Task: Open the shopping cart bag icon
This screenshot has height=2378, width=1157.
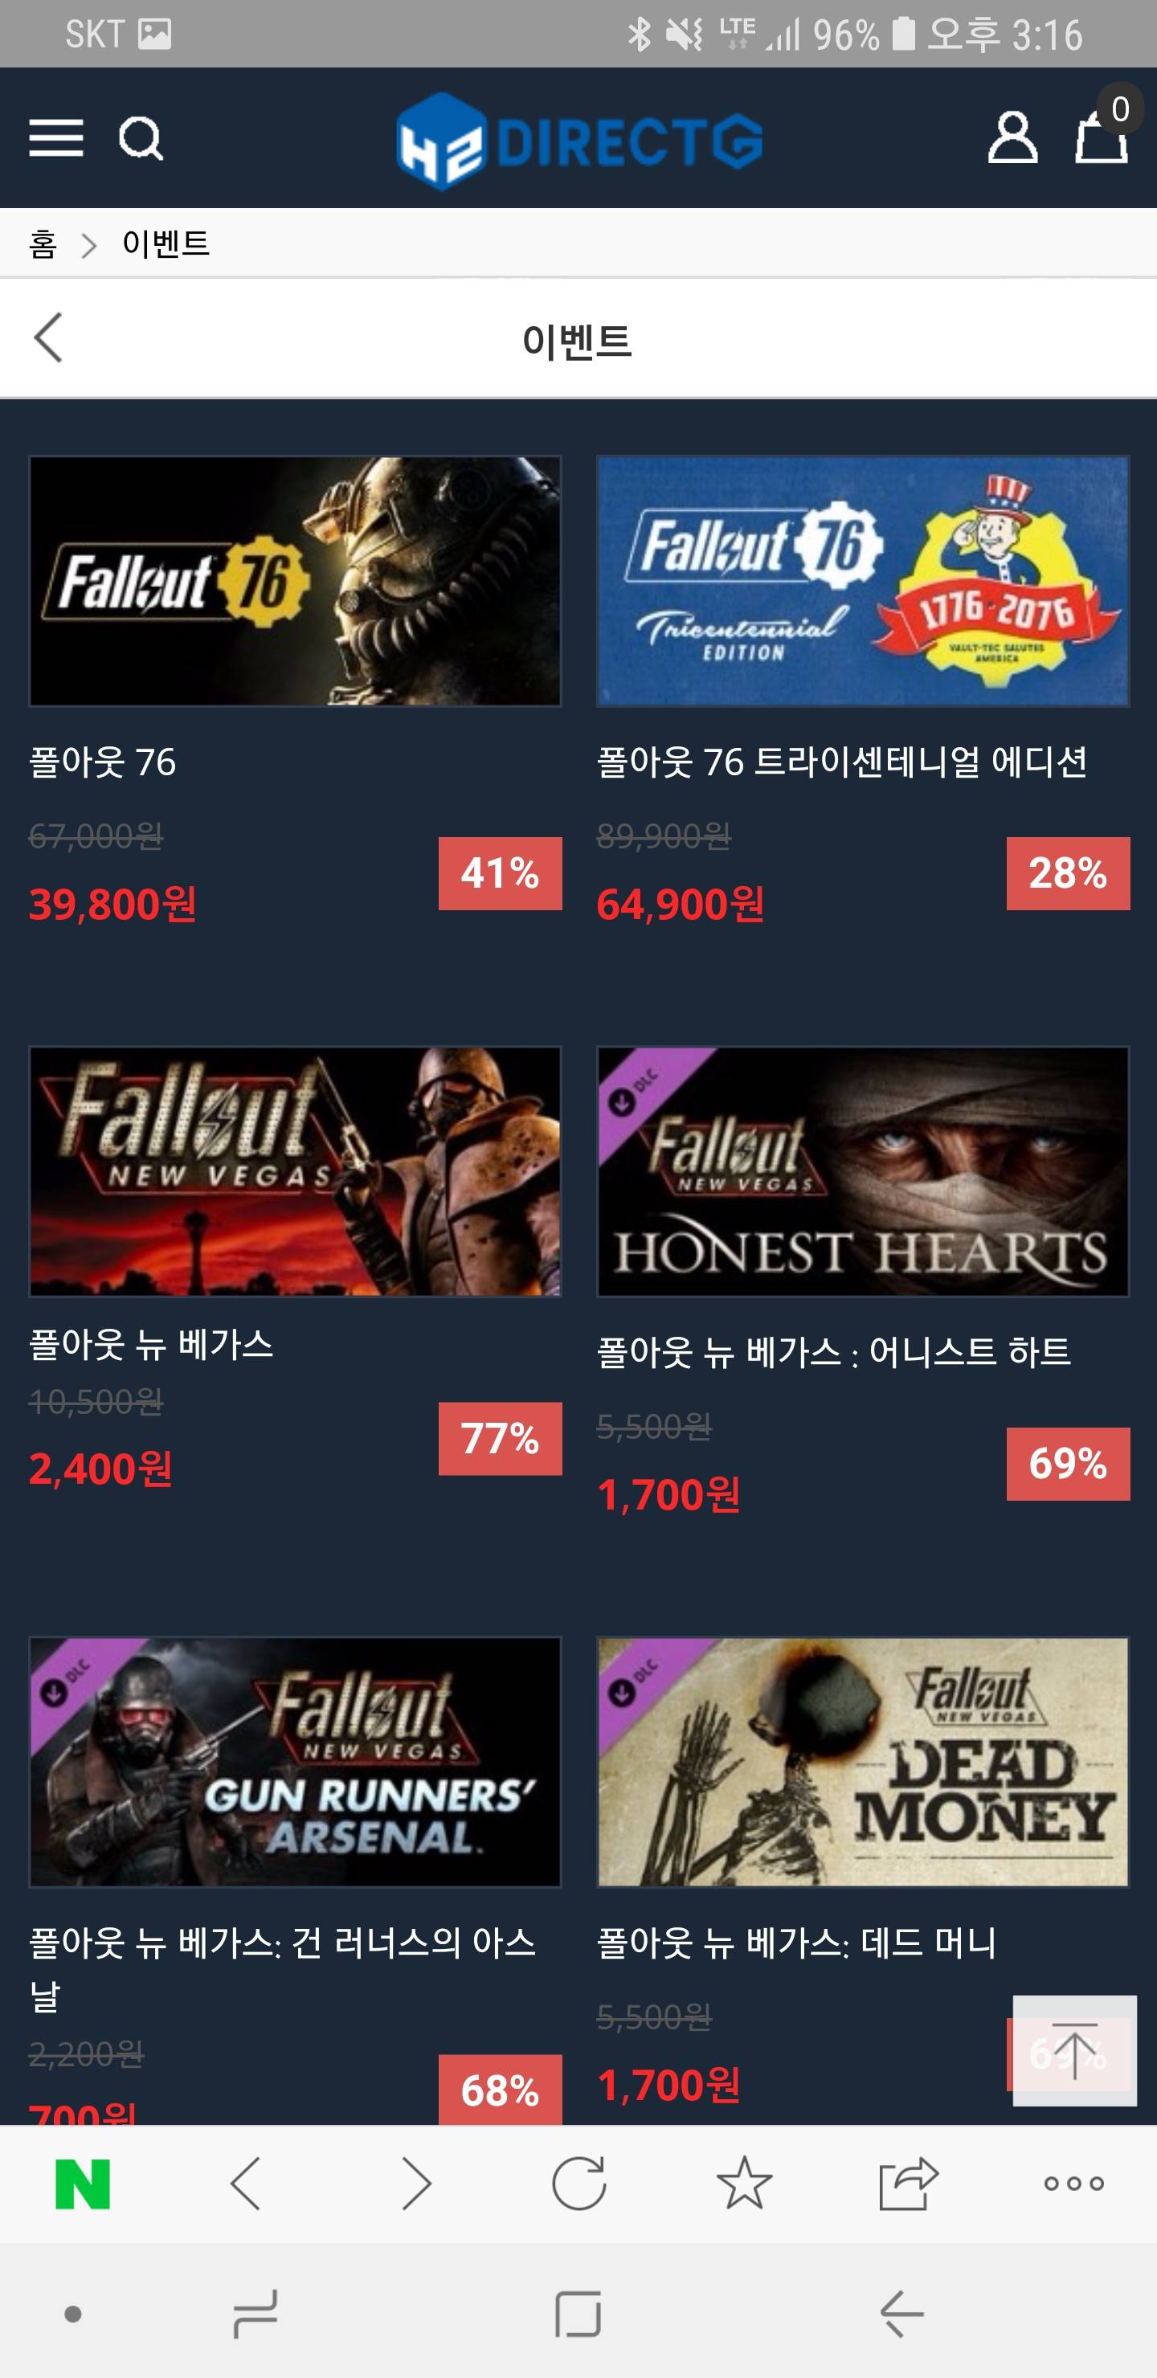Action: pyautogui.click(x=1102, y=137)
